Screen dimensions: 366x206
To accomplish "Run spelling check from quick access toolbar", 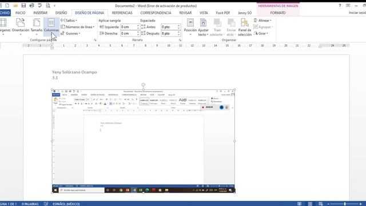I will click(x=39, y=5).
